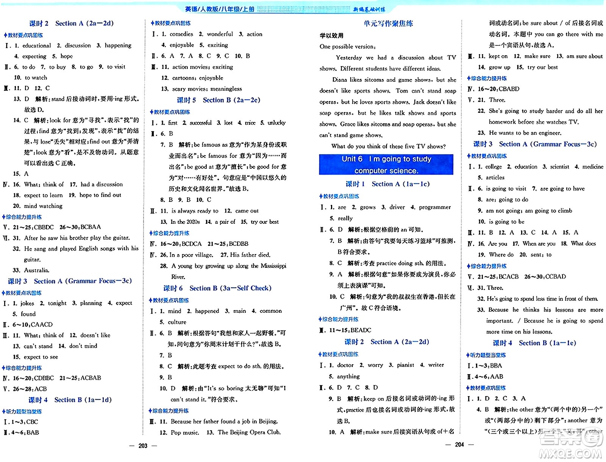The image size is (606, 462).
Task: Click the answer row '6~10:CAACD'
Action: (33, 325)
